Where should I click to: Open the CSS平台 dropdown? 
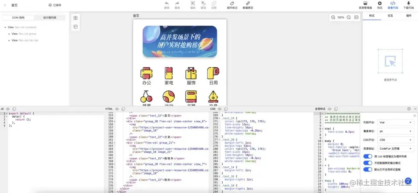point(396,140)
